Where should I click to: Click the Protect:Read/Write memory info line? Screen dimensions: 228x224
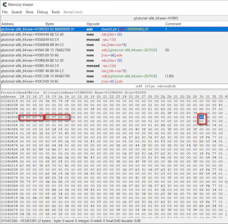click(x=73, y=93)
